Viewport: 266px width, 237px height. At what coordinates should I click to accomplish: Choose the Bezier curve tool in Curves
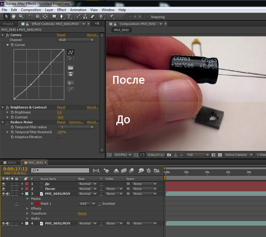click(x=70, y=52)
